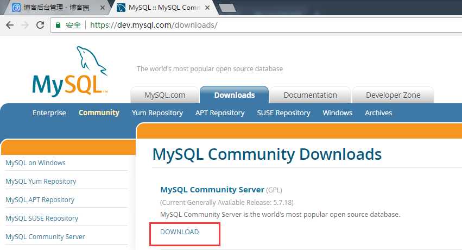Click the MySQL Community Server heading link

(212, 190)
